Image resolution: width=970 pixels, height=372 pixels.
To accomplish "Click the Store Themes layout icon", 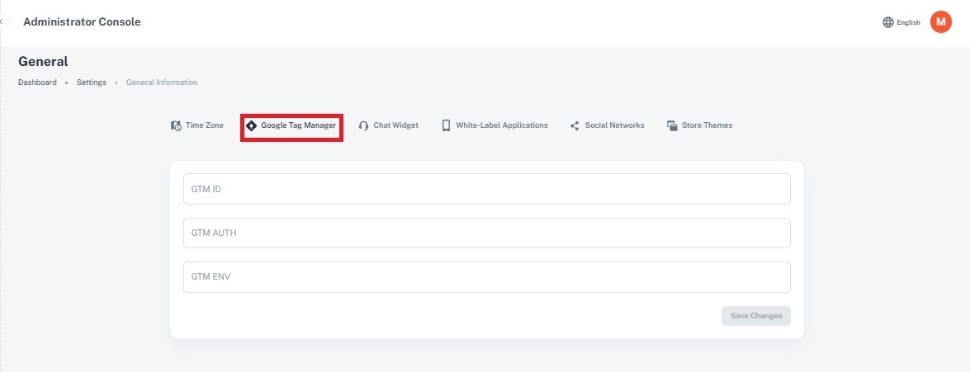I will click(673, 126).
